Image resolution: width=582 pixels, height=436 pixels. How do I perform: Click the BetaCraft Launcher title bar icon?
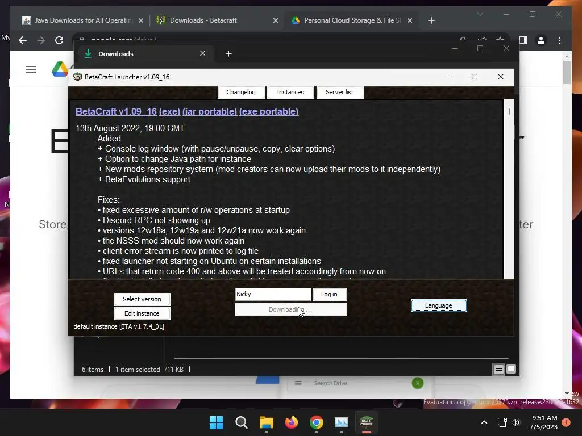[77, 77]
